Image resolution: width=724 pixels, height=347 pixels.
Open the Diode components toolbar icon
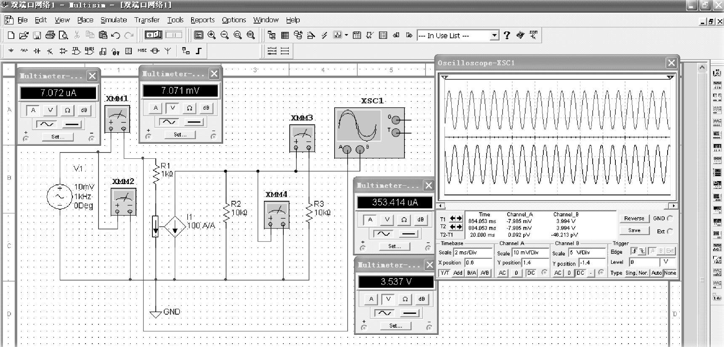point(37,51)
